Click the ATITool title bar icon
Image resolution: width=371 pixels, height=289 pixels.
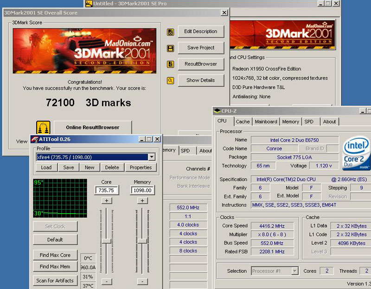(x=35, y=139)
